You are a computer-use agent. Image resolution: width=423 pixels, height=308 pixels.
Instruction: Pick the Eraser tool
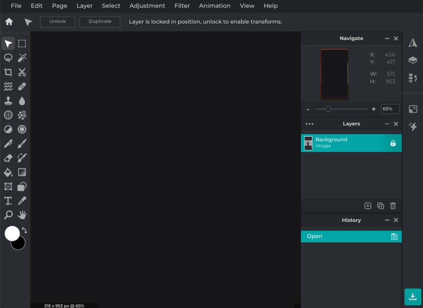pos(8,158)
